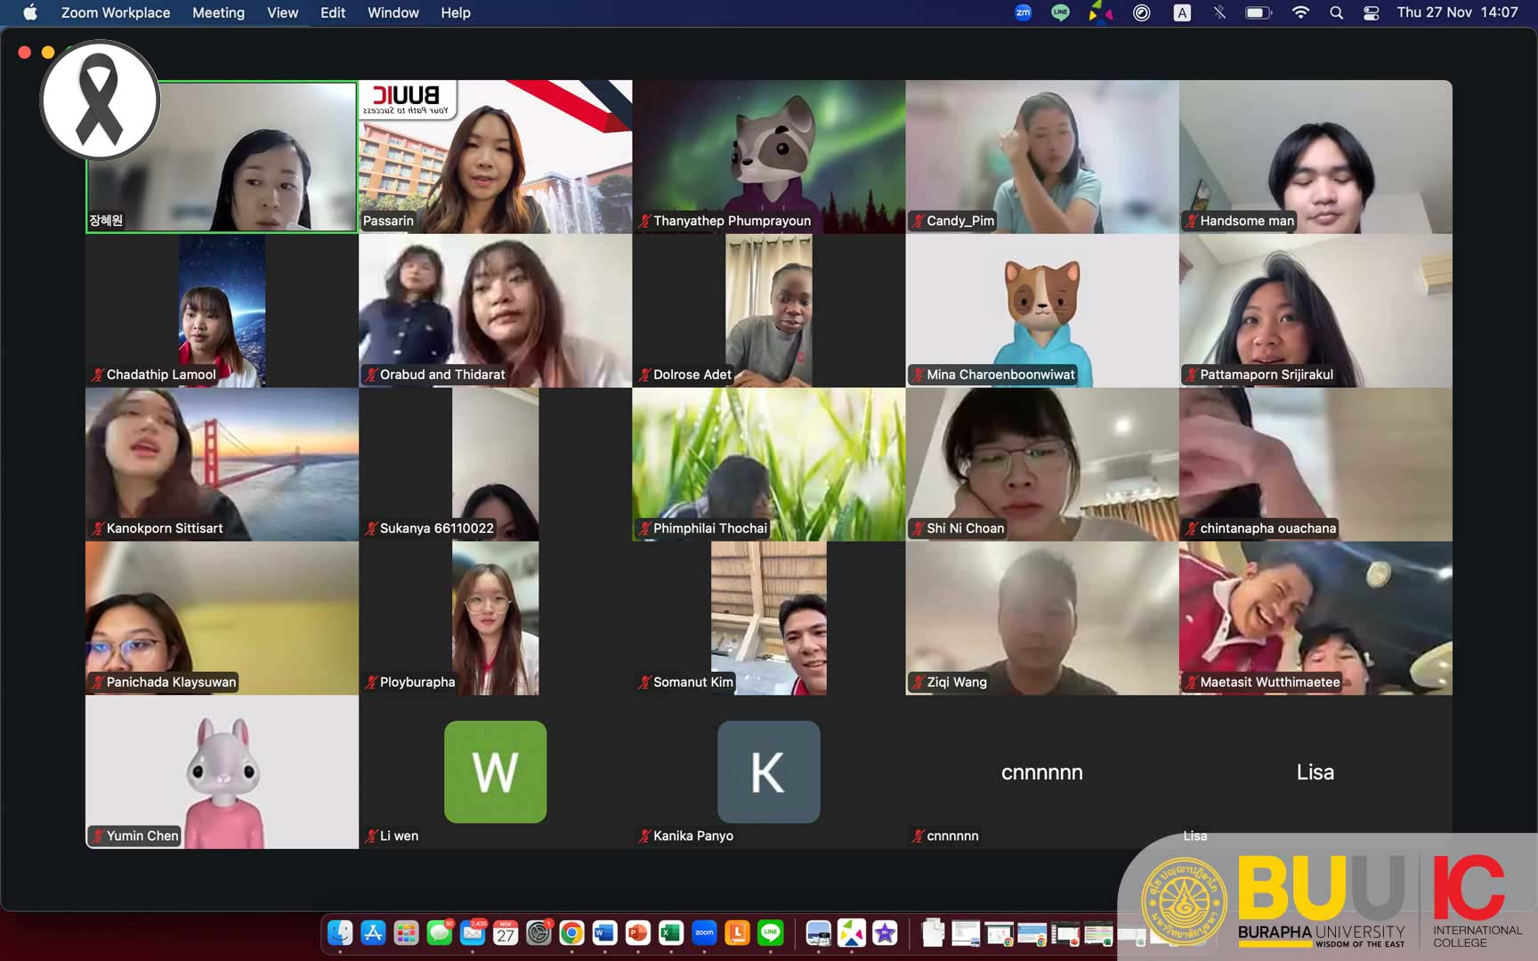Select Passarin's video tile
The width and height of the screenshot is (1538, 961).
[x=495, y=157]
